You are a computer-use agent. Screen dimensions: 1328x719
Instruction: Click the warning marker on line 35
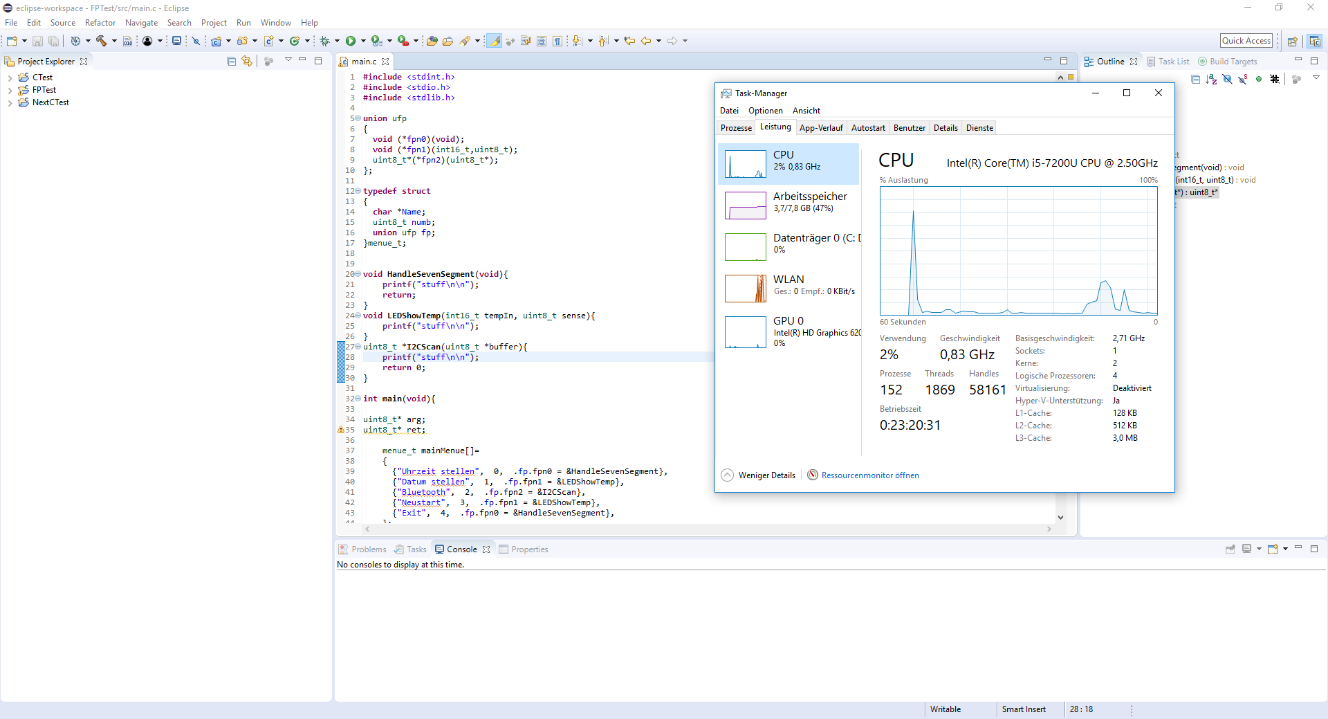340,430
